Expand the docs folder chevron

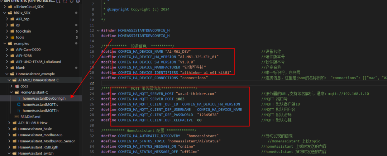tap(11, 86)
